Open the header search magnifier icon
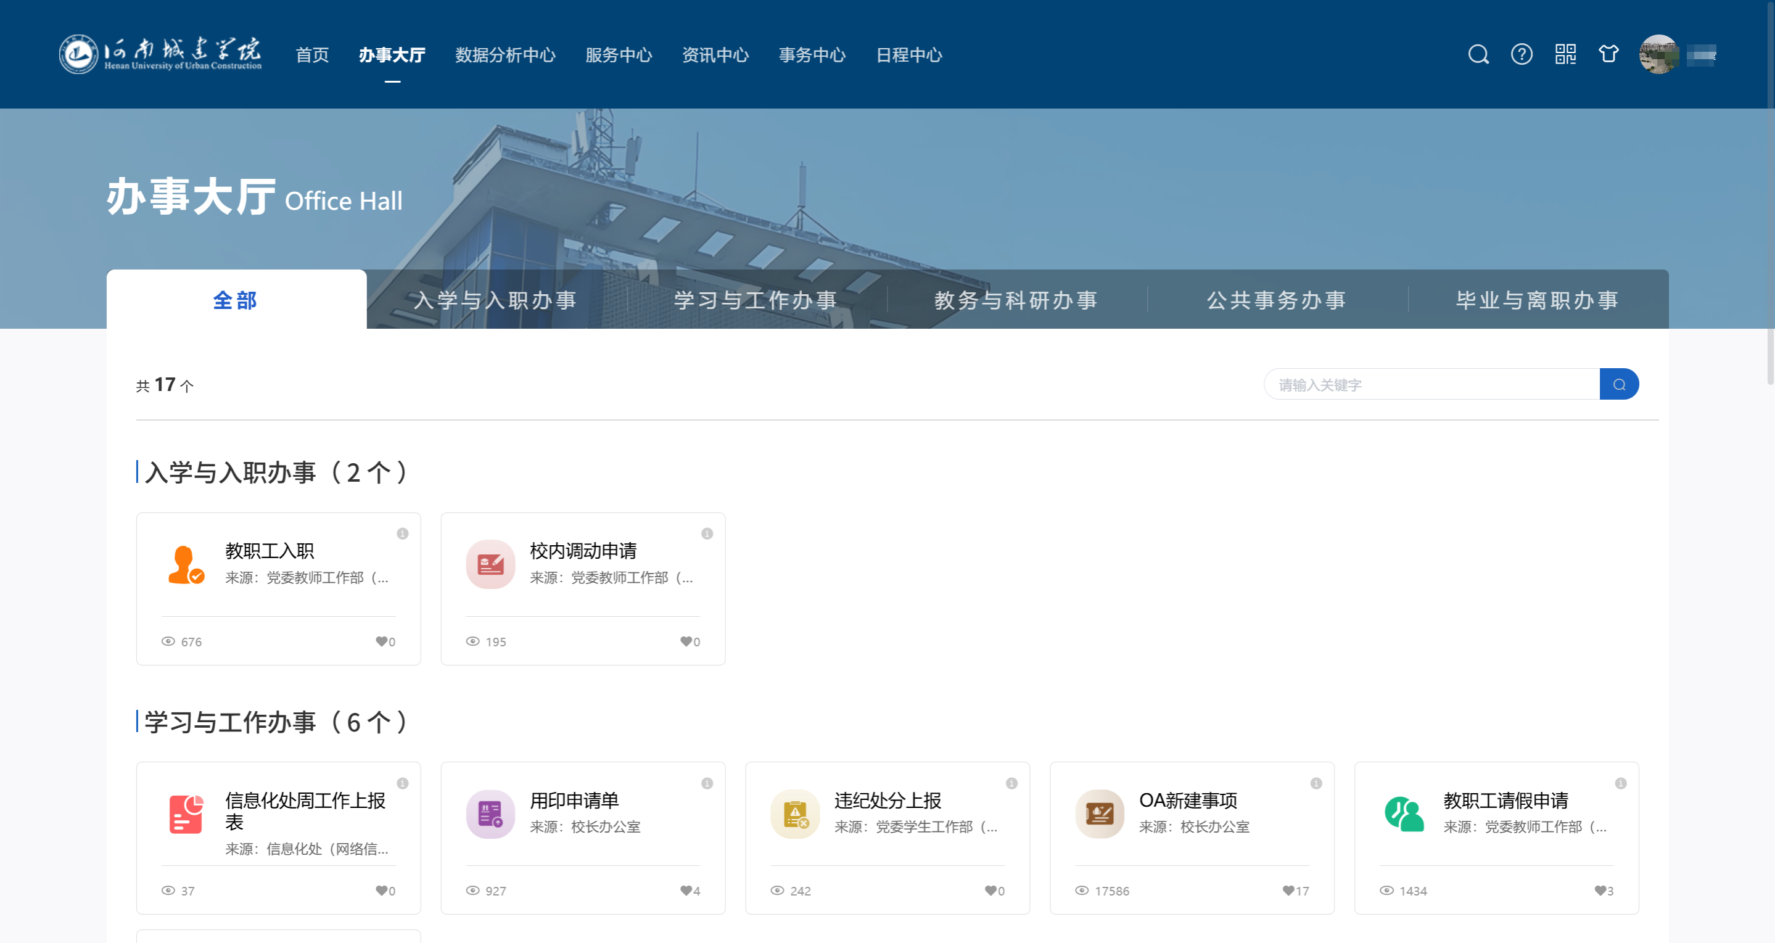 (1478, 54)
